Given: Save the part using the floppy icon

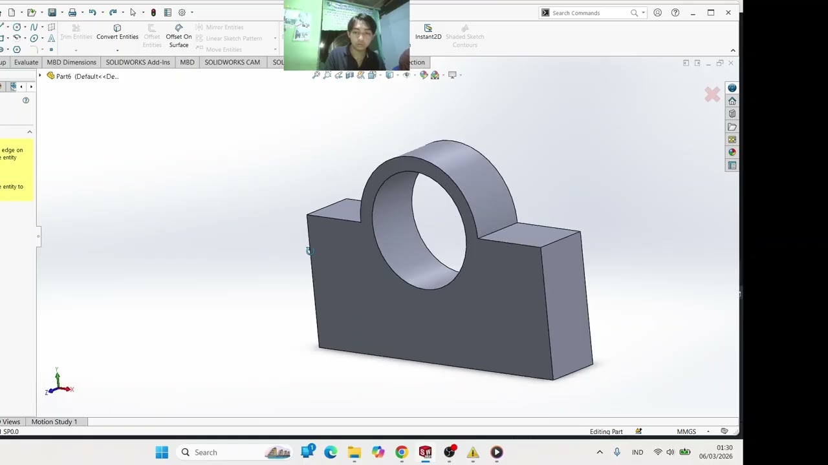Looking at the screenshot, I should (52, 12).
